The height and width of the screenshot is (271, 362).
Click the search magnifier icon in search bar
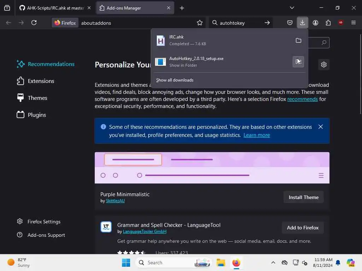click(x=215, y=23)
